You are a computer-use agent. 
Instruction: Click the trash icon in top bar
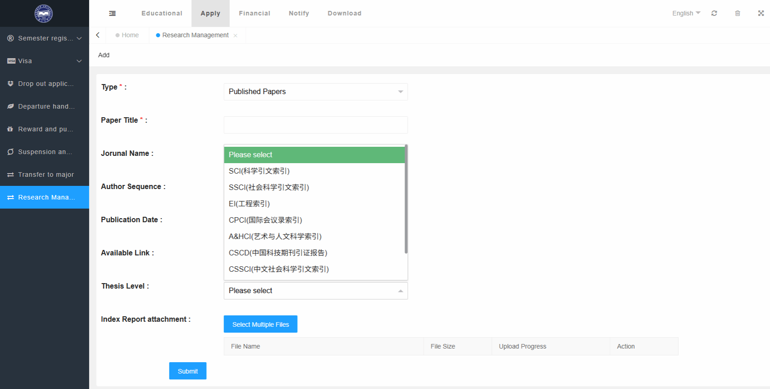point(737,13)
